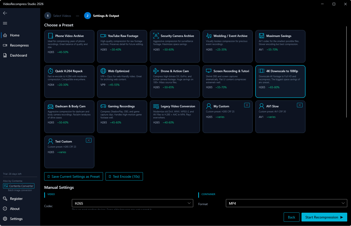The height and width of the screenshot is (226, 351).
Task: Click the Register key icon
Action: (5, 199)
